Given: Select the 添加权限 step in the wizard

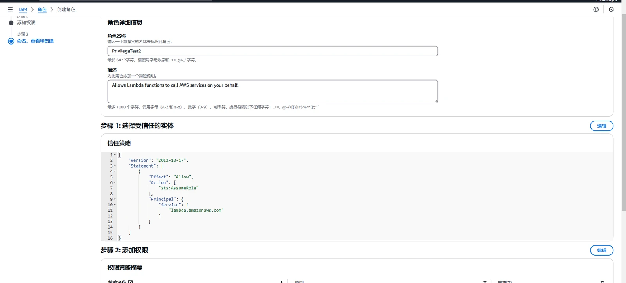Looking at the screenshot, I should (x=26, y=23).
